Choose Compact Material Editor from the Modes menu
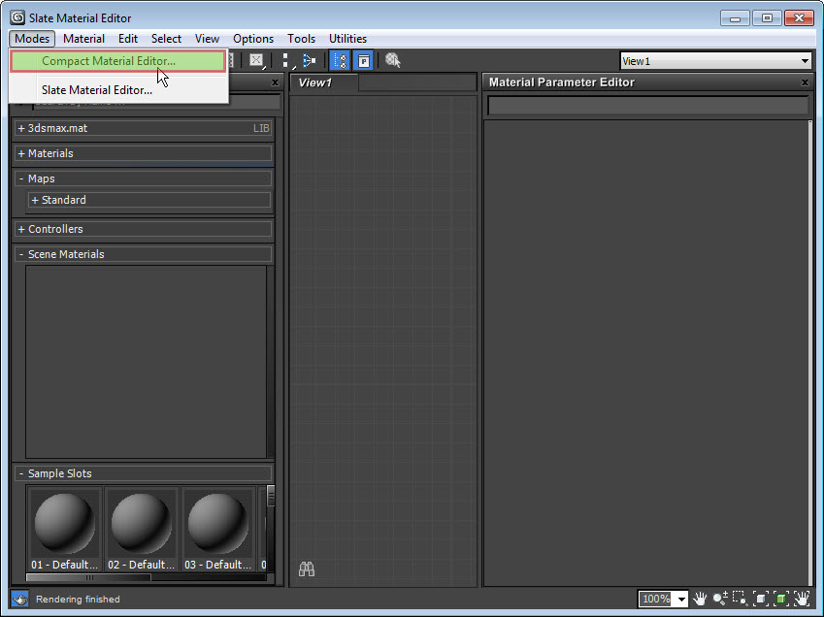The image size is (824, 617). click(118, 61)
